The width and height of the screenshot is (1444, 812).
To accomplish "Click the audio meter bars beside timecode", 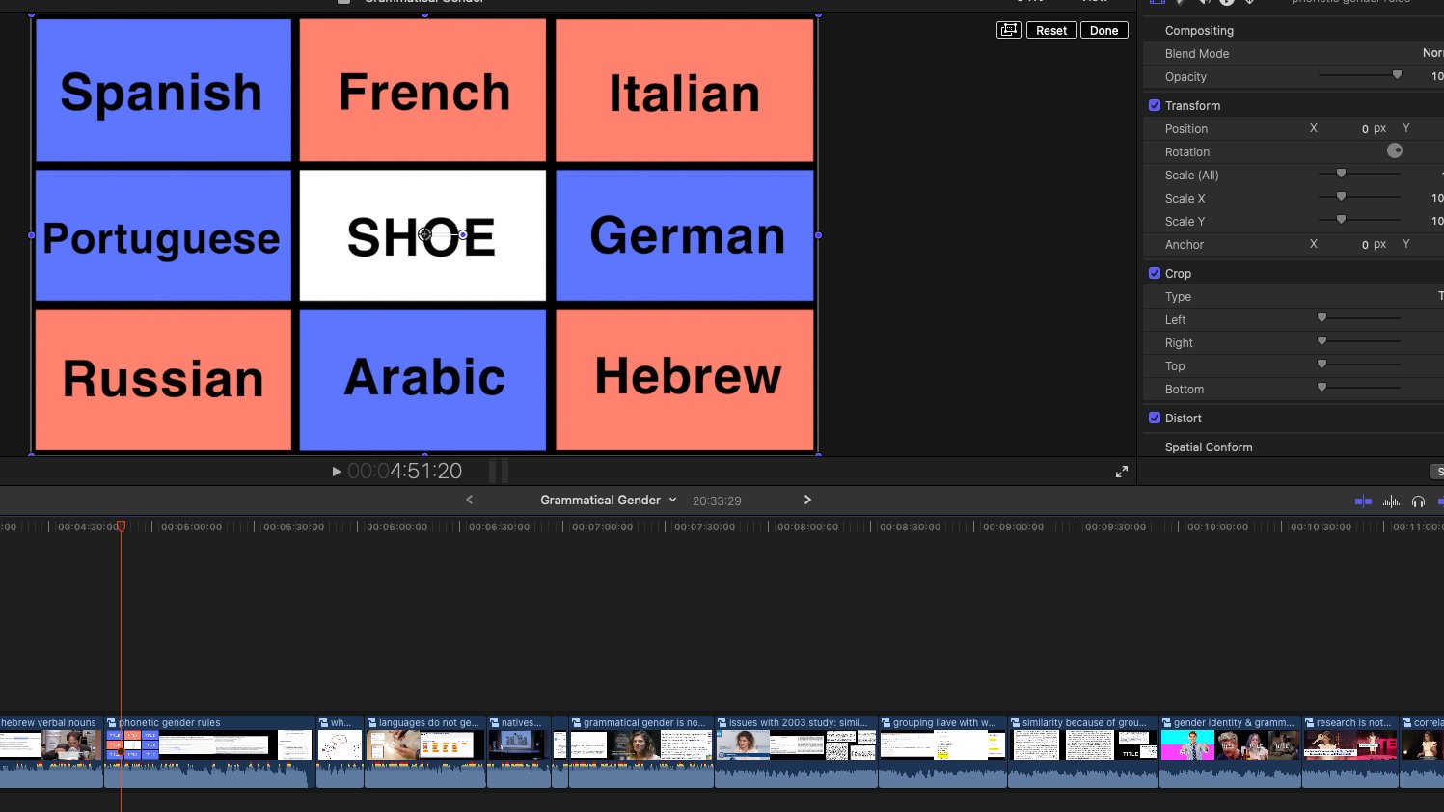I will pos(499,471).
